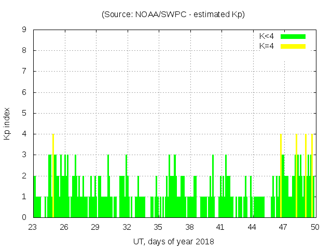Click the x-axis tick label 44
The width and height of the screenshot is (332, 249).
(x=252, y=227)
